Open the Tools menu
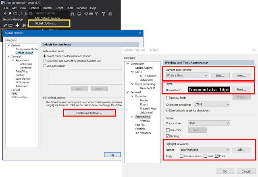Image resolution: width=258 pixels, height=177 pixels. coord(70,8)
